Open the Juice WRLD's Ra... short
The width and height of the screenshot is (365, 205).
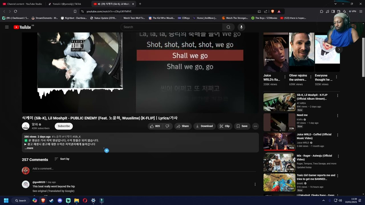pyautogui.click(x=276, y=52)
